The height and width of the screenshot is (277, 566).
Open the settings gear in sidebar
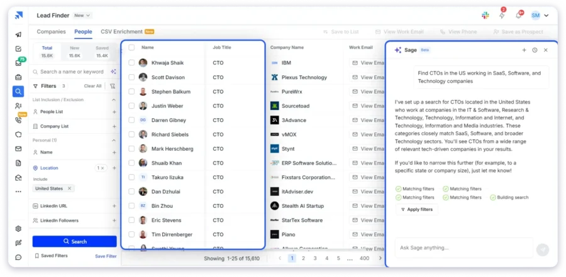(18, 229)
